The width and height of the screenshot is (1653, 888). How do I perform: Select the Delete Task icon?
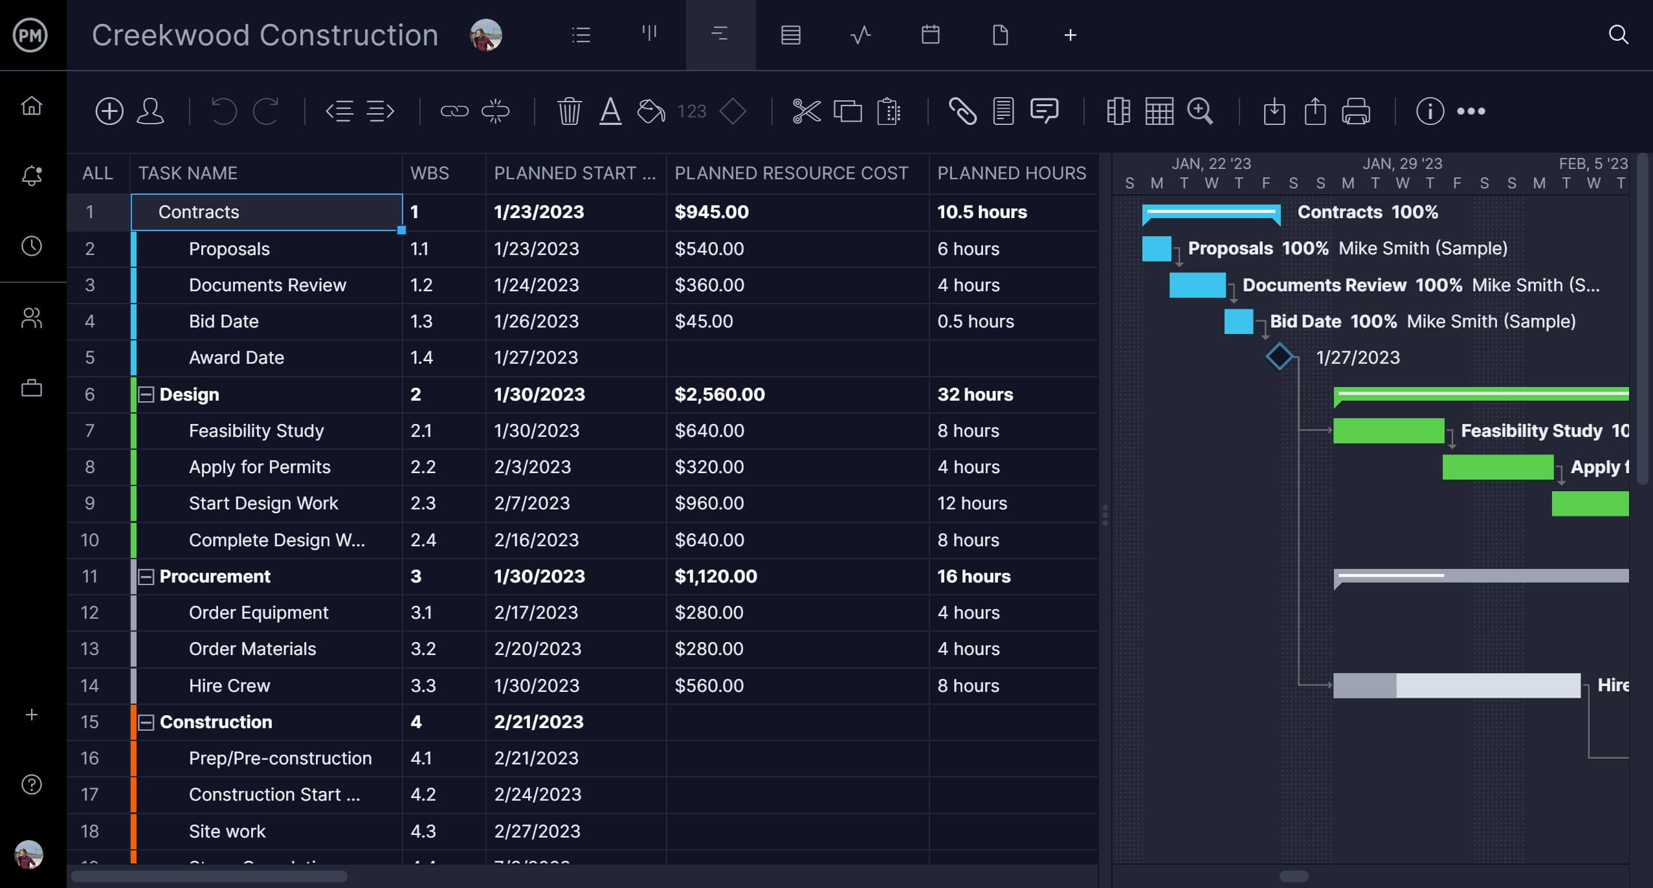click(571, 111)
